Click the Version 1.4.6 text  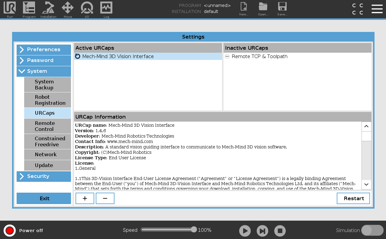click(x=90, y=131)
